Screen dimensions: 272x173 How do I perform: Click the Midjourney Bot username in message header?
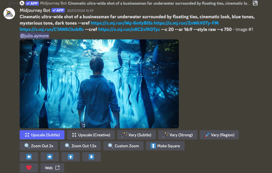(35, 10)
